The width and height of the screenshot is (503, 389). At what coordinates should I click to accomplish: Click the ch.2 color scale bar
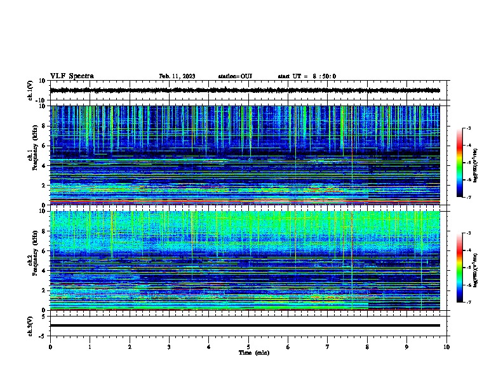click(460, 268)
